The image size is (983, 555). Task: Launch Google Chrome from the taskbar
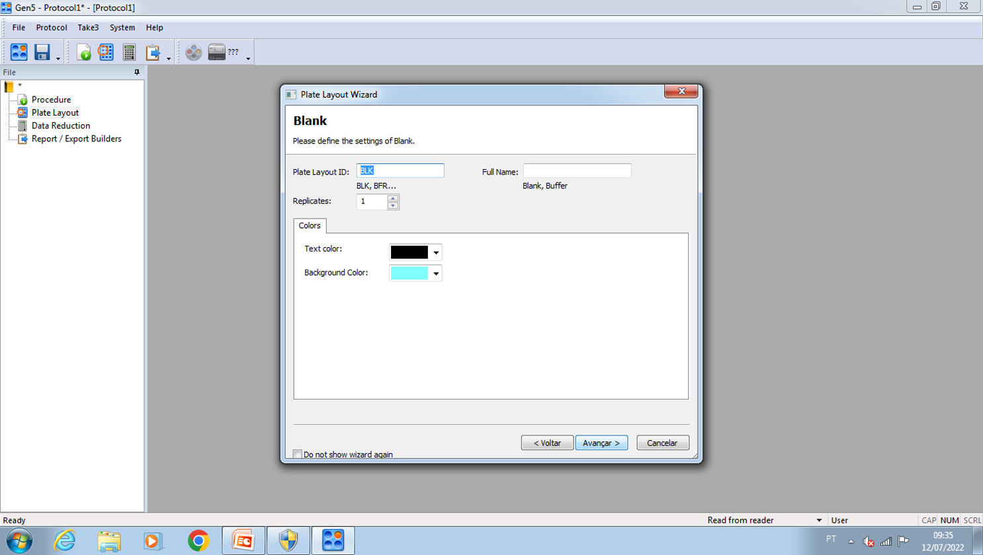198,541
